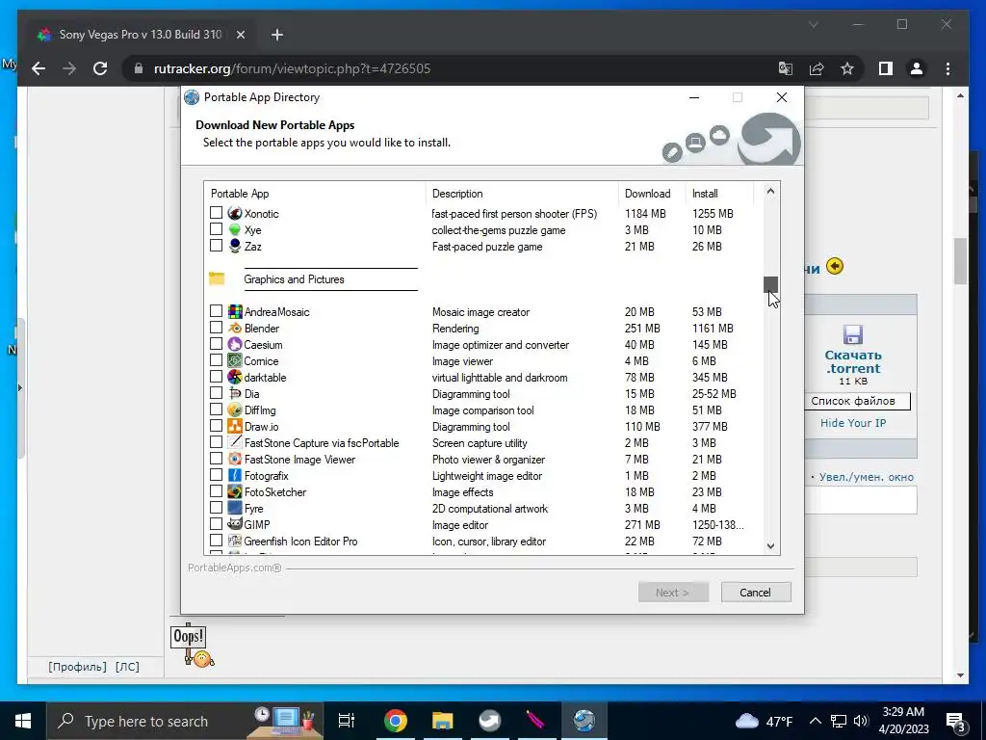986x740 pixels.
Task: Click the Xonotic app icon
Action: [235, 213]
